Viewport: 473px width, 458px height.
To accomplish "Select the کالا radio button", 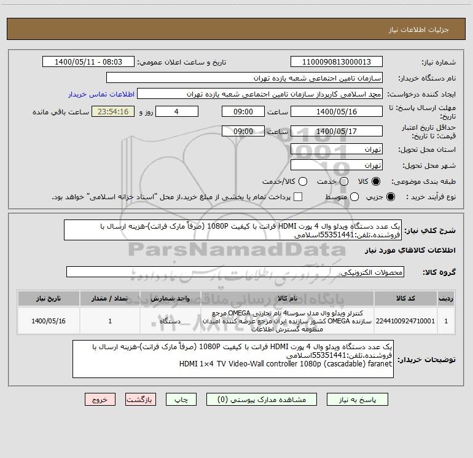I will click(x=376, y=181).
